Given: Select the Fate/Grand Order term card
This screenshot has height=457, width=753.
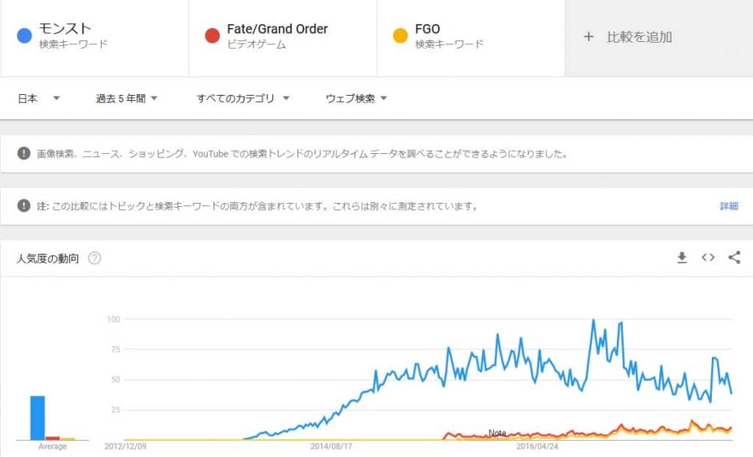Looking at the screenshot, I should pyautogui.click(x=283, y=38).
